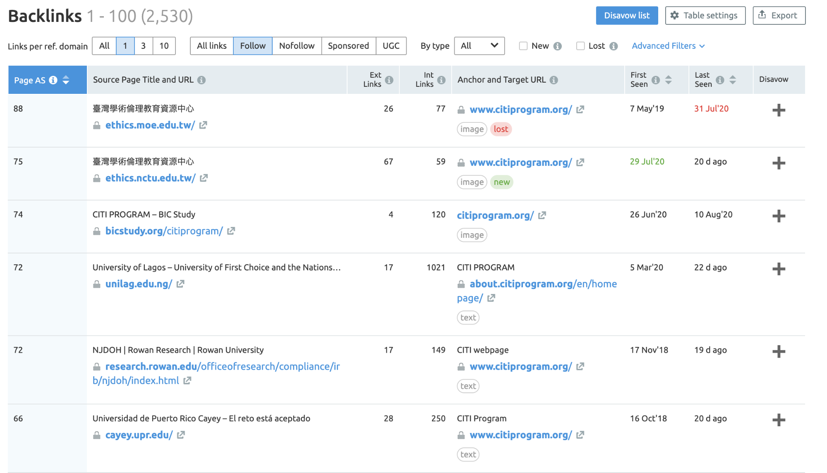Open the Disavow list
The image size is (827, 473).
(x=626, y=15)
